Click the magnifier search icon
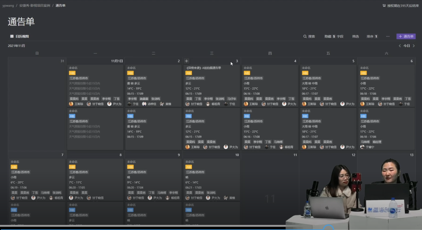The width and height of the screenshot is (422, 230). click(305, 36)
